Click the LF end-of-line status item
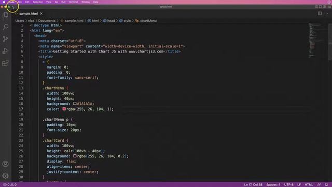The height and width of the screenshot is (187, 332). tap(299, 185)
